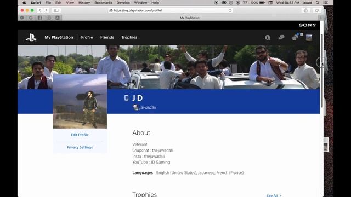
Task: Open Notification Center from the menu bar
Action: pos(326,3)
